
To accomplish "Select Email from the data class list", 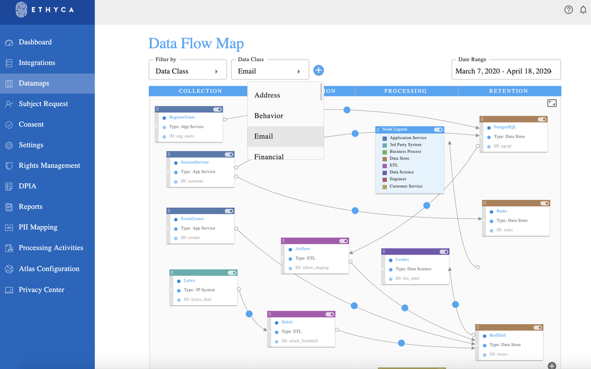I will pos(285,136).
